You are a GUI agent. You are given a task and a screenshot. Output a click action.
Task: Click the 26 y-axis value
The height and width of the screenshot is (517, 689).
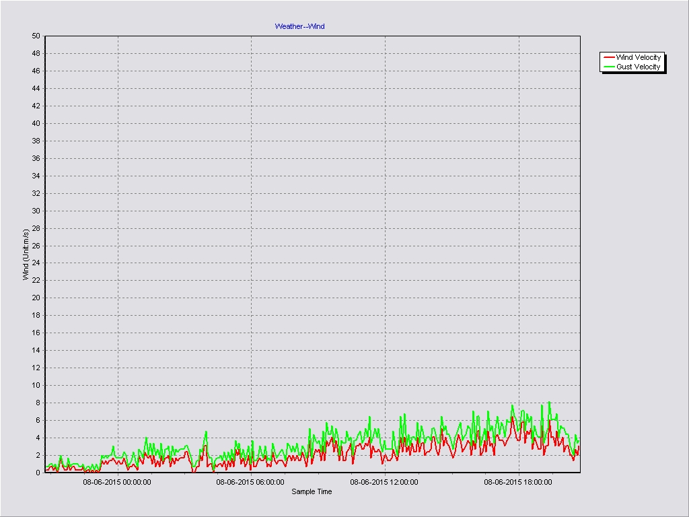click(36, 246)
